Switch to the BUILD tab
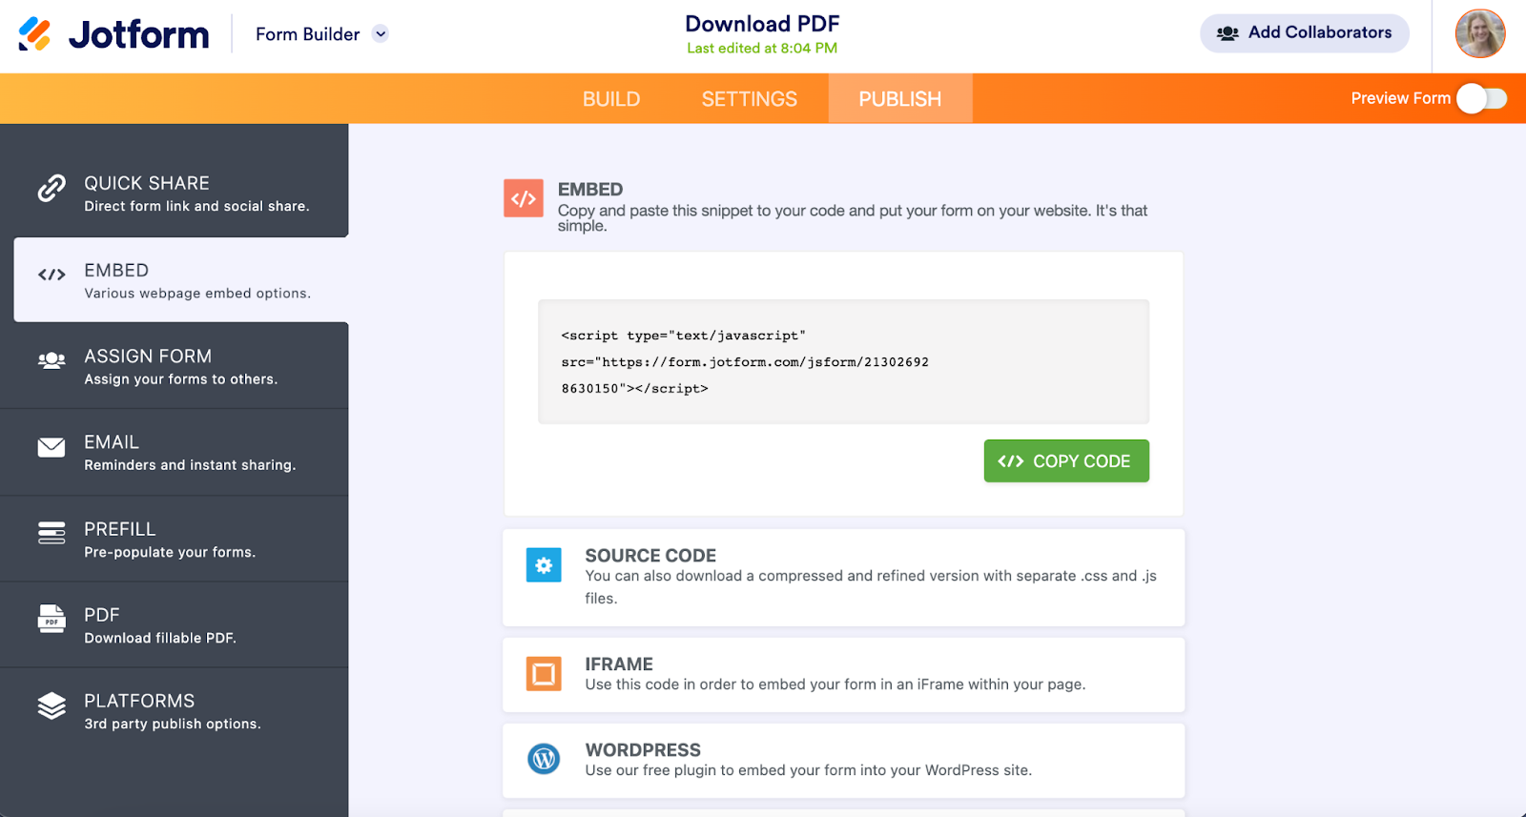This screenshot has height=817, width=1526. [611, 99]
